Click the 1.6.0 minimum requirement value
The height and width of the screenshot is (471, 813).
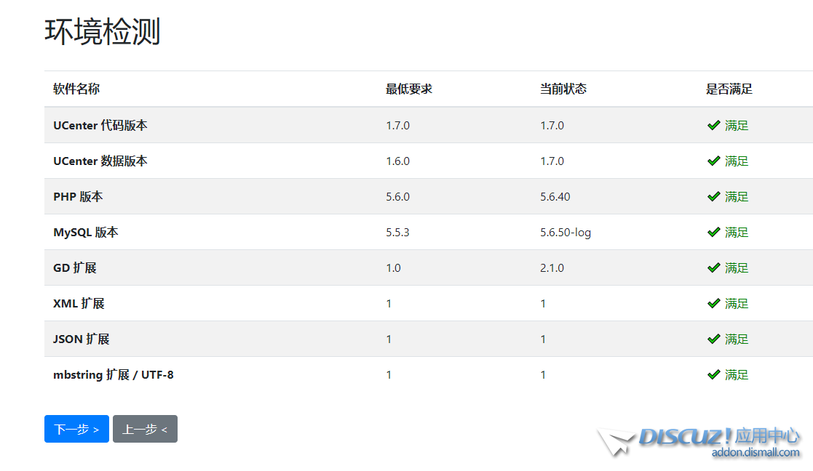pos(397,161)
